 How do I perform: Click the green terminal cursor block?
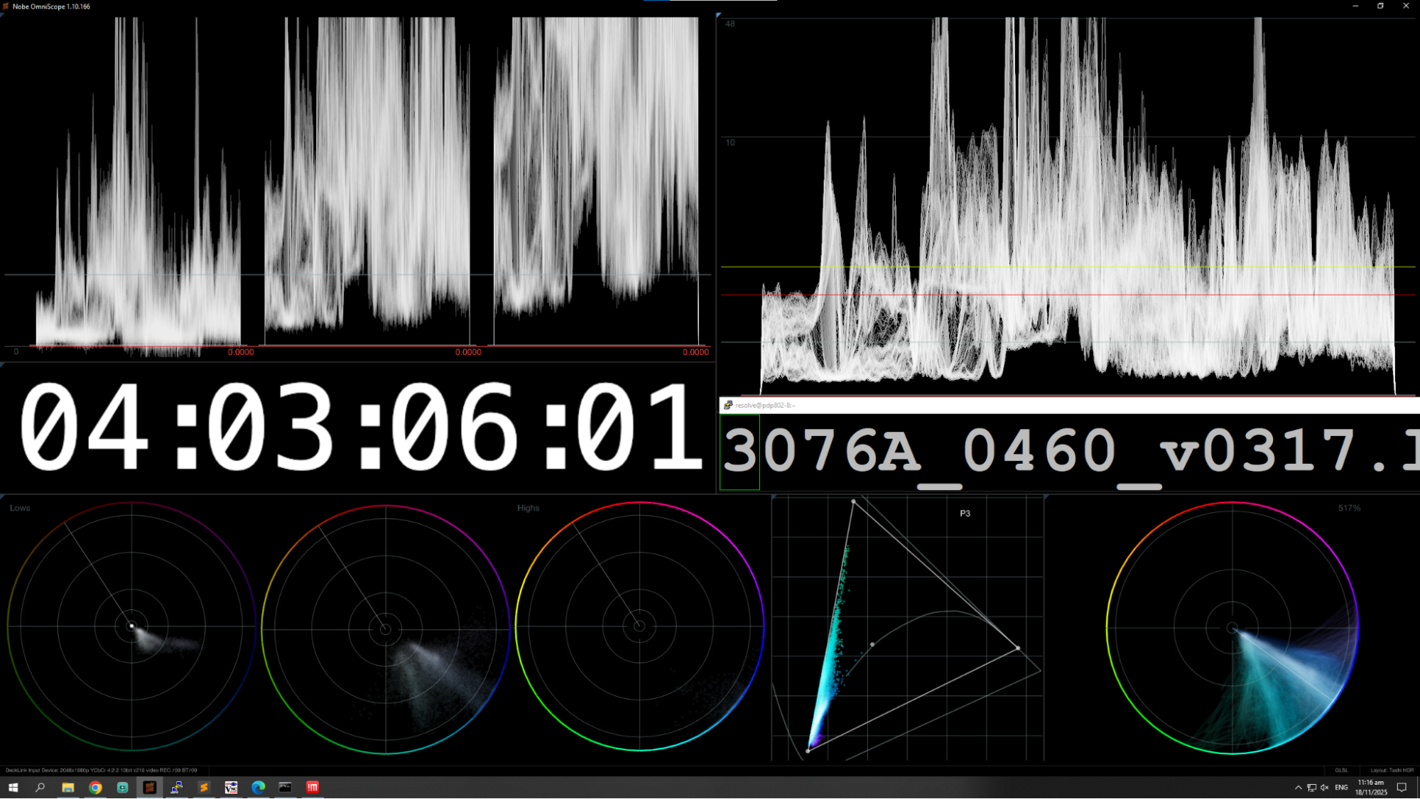tap(739, 452)
